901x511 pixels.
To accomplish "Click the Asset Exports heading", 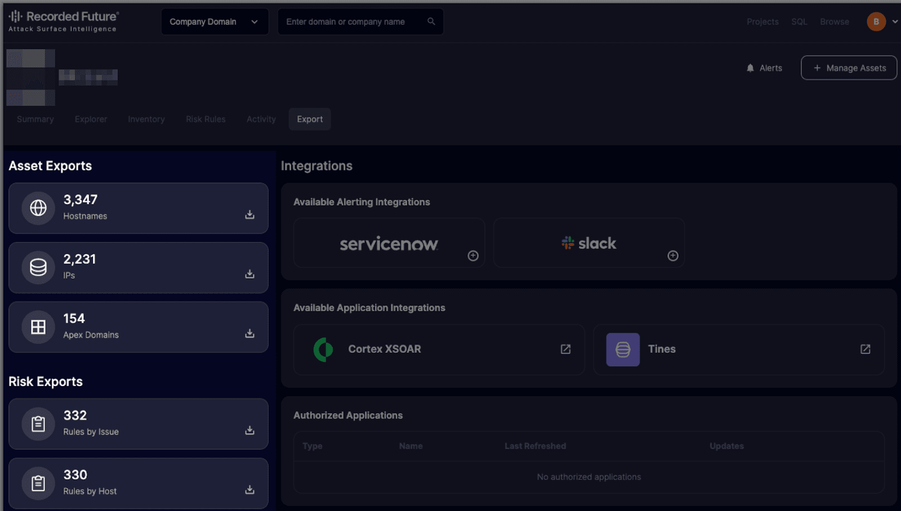I will pos(50,166).
